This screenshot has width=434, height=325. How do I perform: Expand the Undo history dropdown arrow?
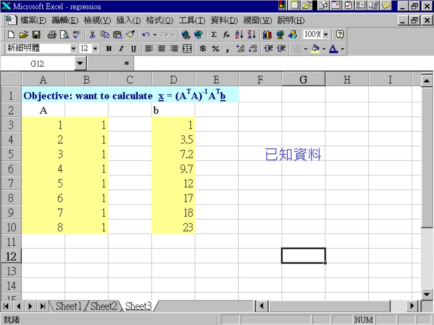155,35
